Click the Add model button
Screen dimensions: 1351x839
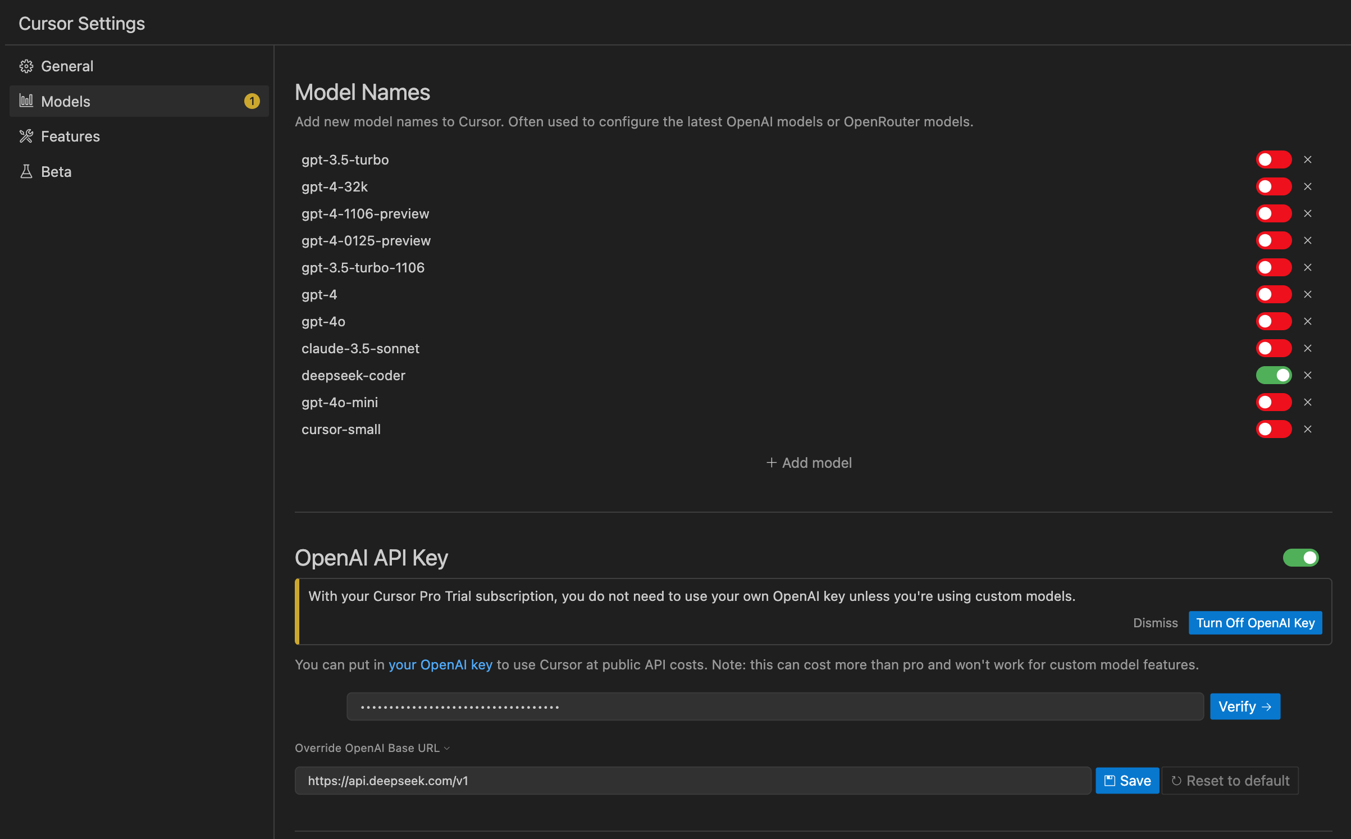coord(809,463)
